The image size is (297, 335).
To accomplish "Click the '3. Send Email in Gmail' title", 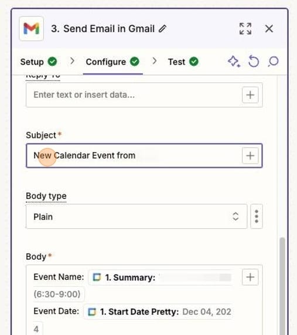I will (103, 29).
